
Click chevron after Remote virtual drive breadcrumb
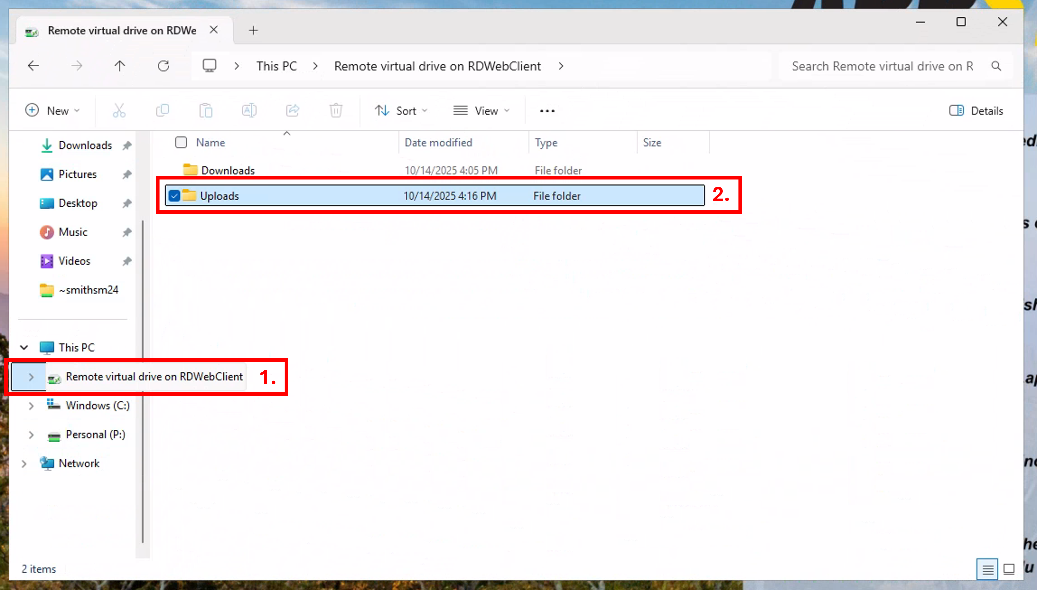(x=561, y=66)
